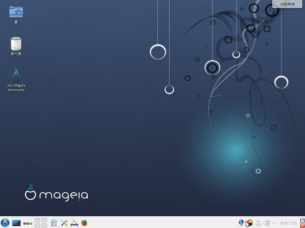The height and width of the screenshot is (228, 305).
Task: Open the desktop toolbox button at top-right corner
Action: coord(287,4)
